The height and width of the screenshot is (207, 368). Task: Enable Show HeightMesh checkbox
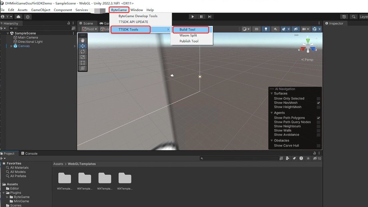[x=318, y=107]
